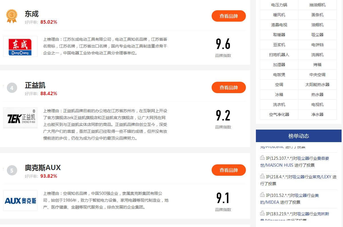
Task: Select 电饭煲 category
Action: click(279, 75)
